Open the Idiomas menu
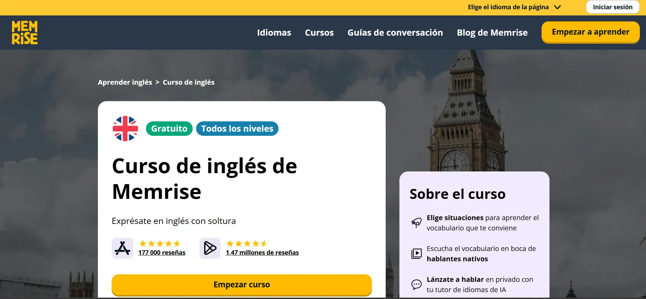The width and height of the screenshot is (646, 299). [x=274, y=33]
